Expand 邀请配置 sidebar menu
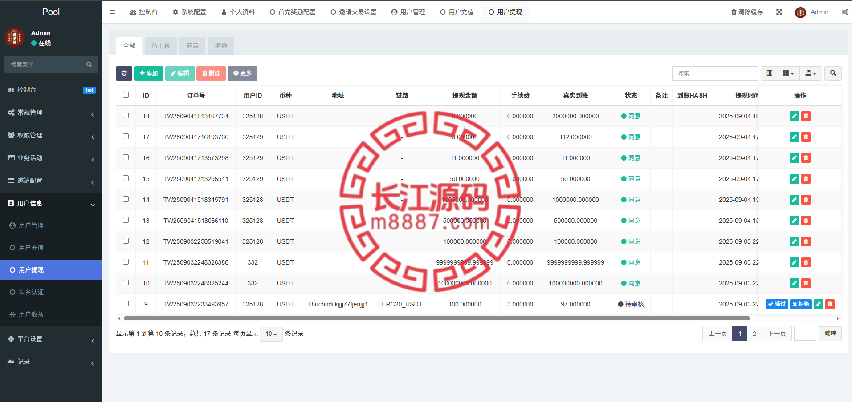 [x=51, y=181]
